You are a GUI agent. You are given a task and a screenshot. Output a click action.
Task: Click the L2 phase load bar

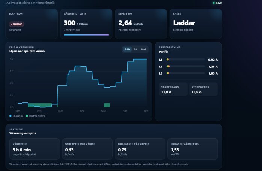click(186, 66)
